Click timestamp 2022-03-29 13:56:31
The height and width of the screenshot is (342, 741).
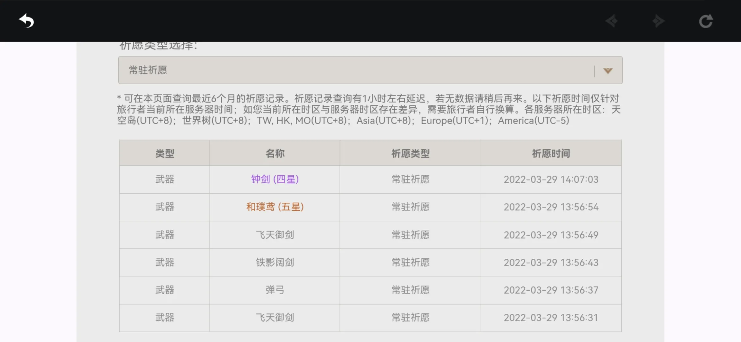tap(551, 317)
